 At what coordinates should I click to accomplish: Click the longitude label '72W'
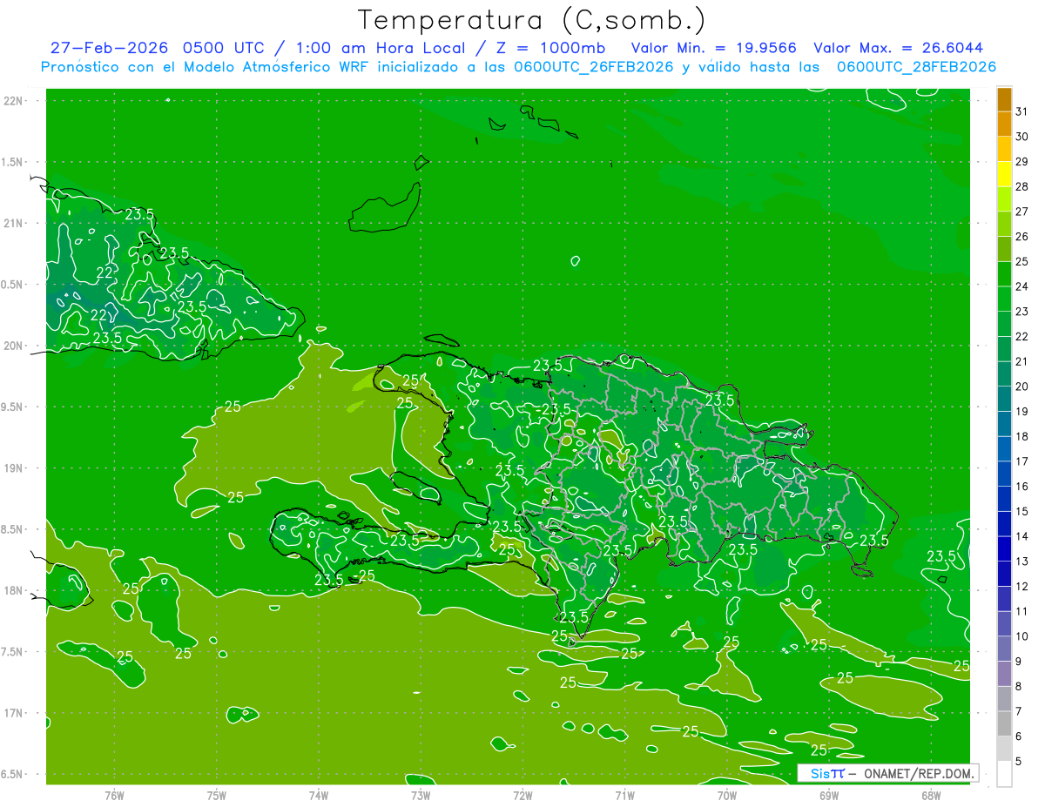click(522, 795)
